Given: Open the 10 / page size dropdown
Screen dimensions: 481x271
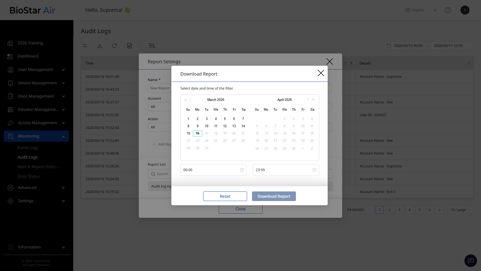Looking at the screenshot, I should coord(460,210).
